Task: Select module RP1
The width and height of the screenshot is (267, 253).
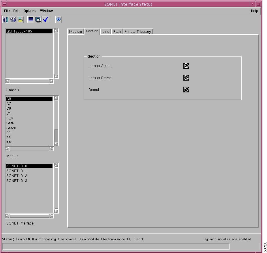Action: pos(29,143)
